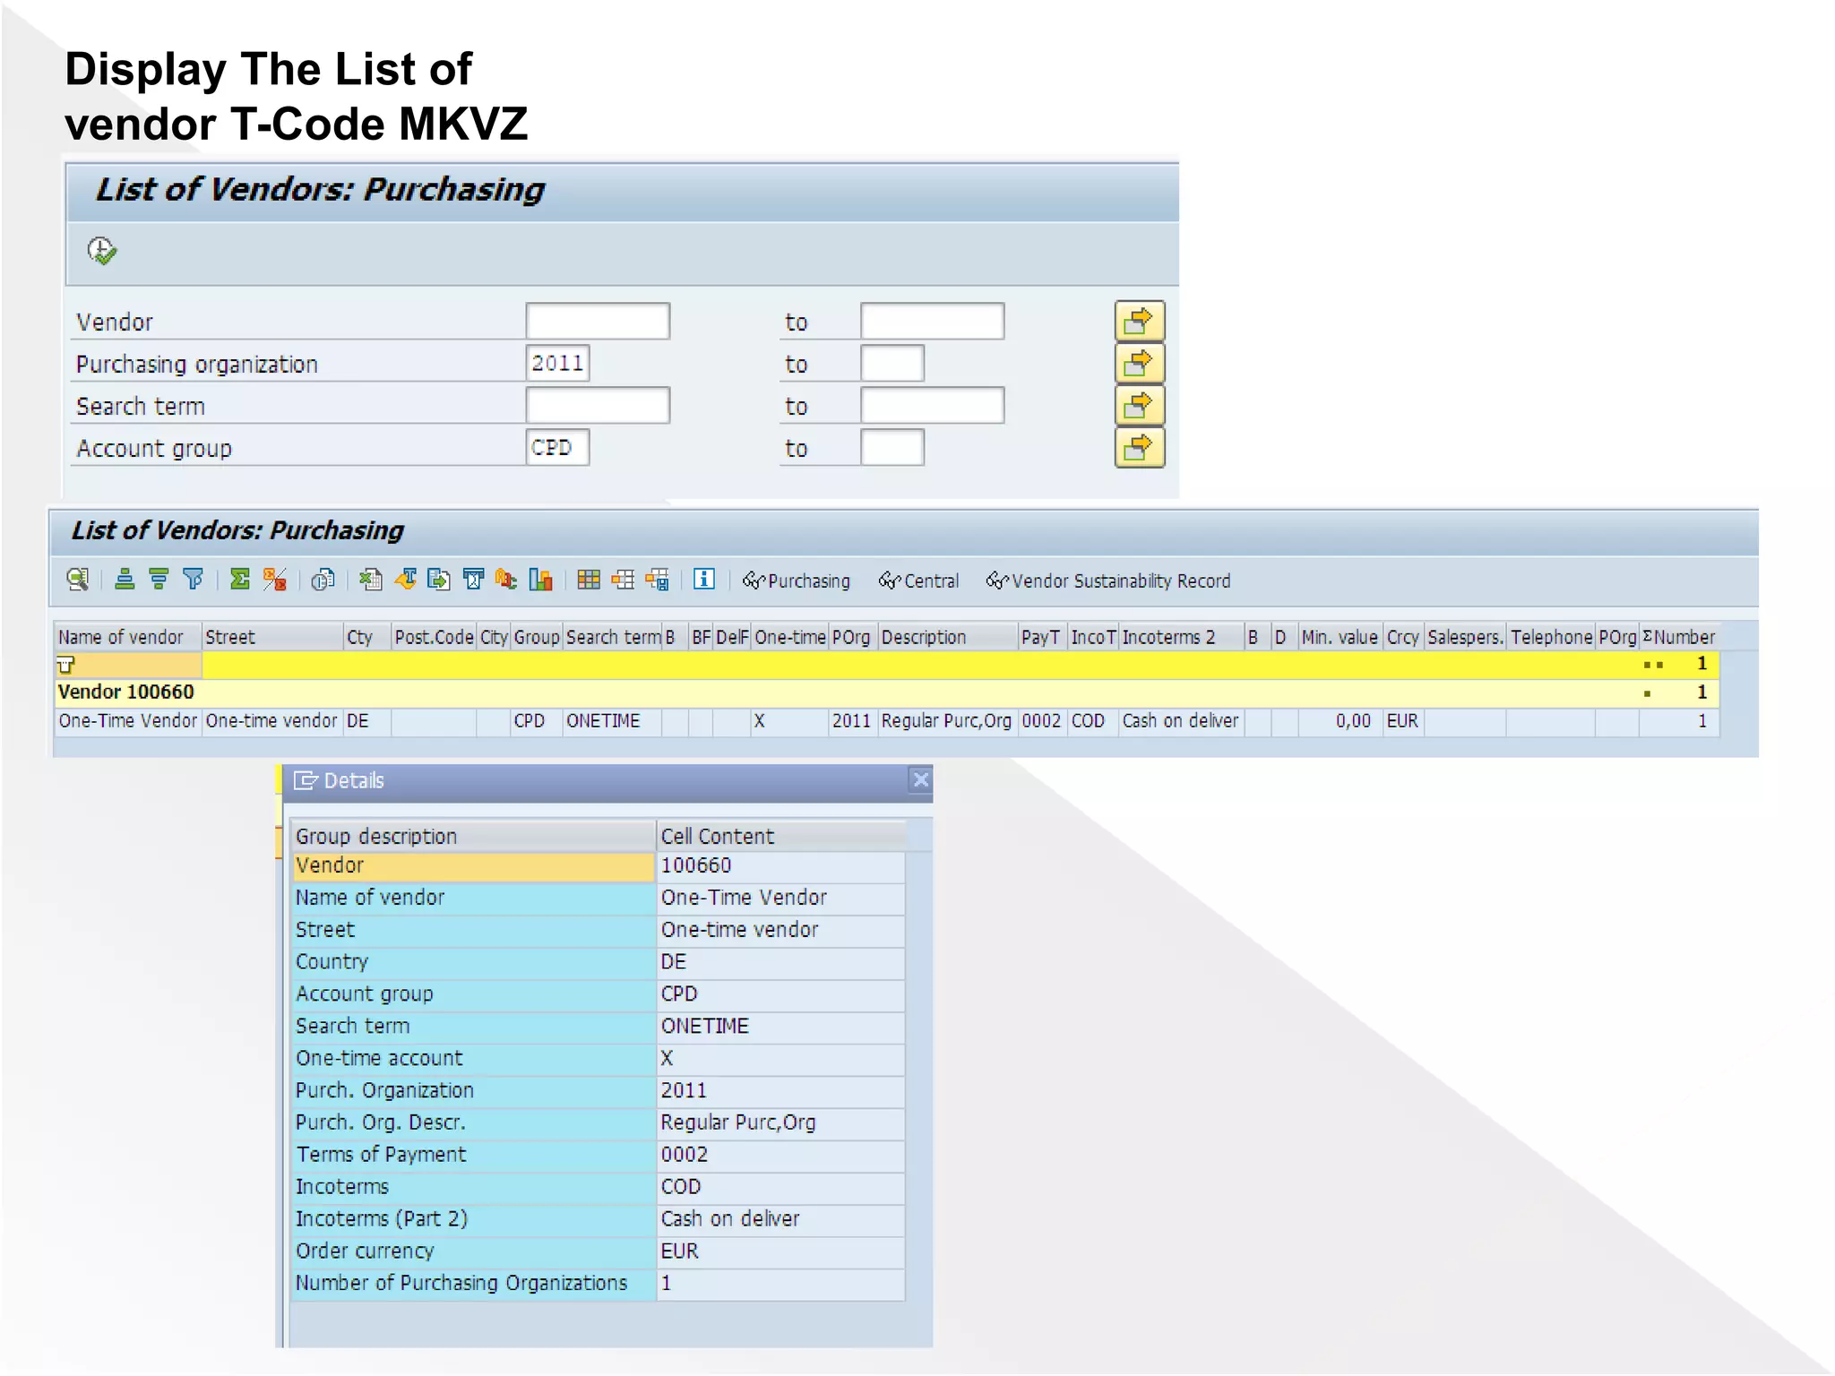The width and height of the screenshot is (1835, 1376).
Task: Click Account group field containing CPD
Action: [x=557, y=447]
